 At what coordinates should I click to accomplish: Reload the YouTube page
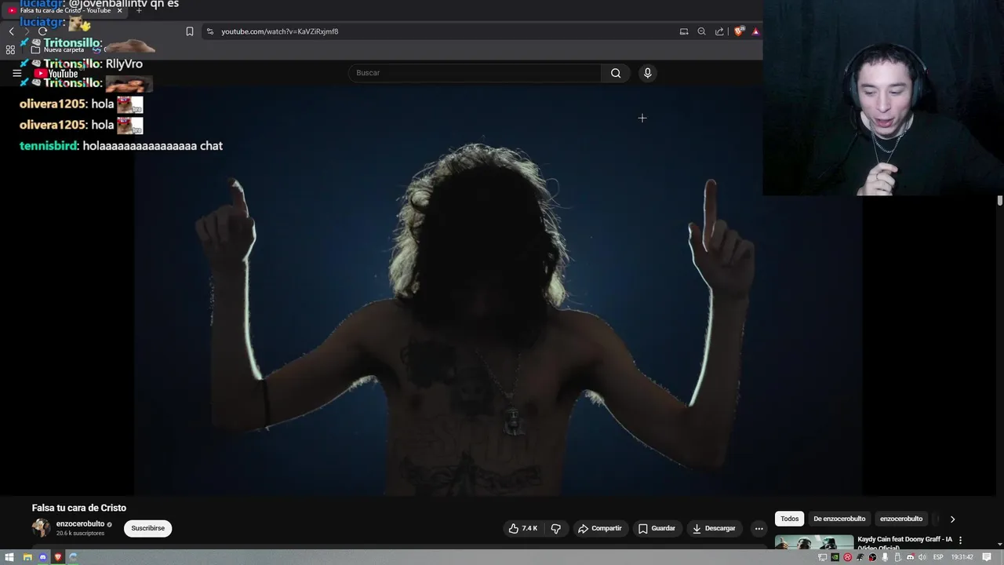click(42, 31)
